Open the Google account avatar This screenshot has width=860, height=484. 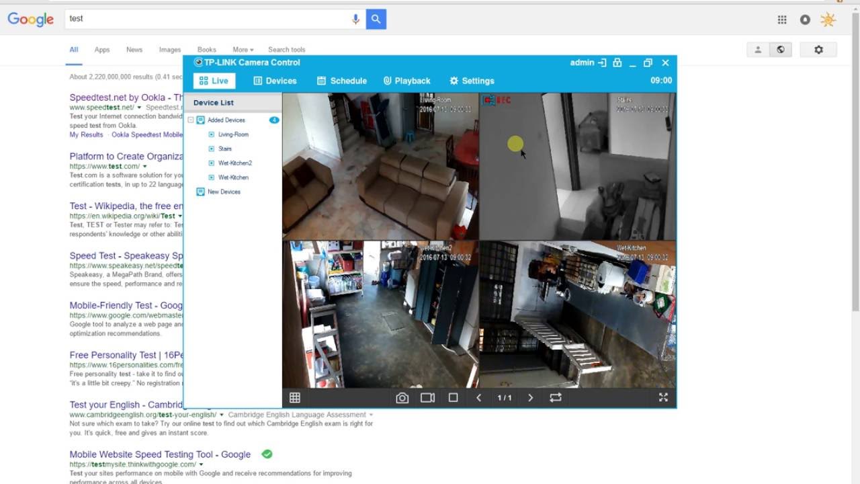tap(828, 19)
